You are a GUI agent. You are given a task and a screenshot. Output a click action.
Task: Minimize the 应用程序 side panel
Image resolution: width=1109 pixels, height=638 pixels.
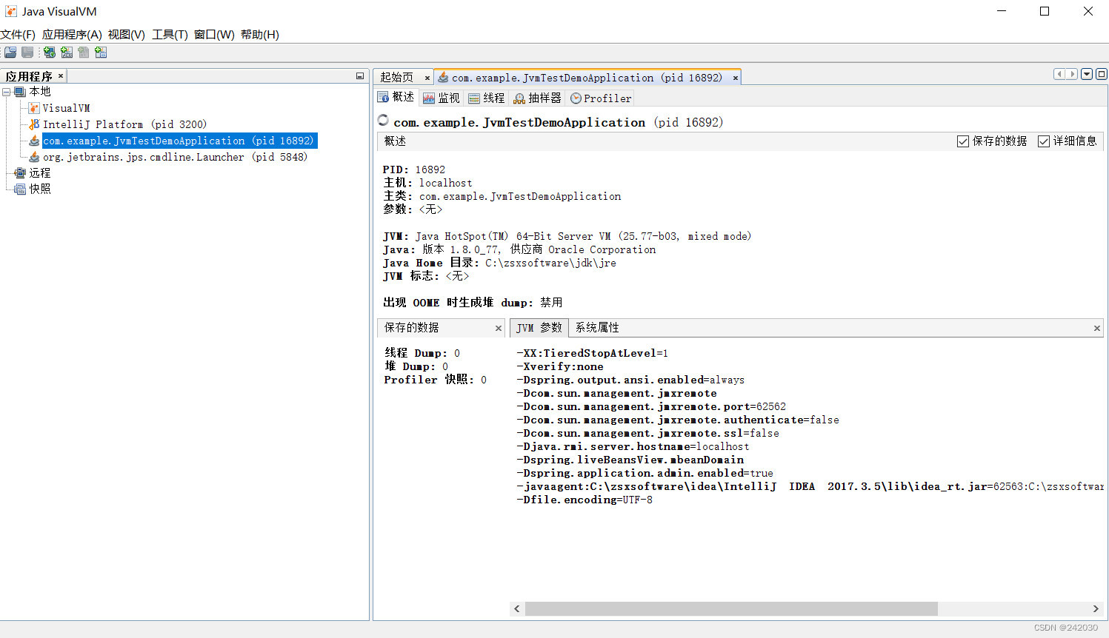pos(360,76)
